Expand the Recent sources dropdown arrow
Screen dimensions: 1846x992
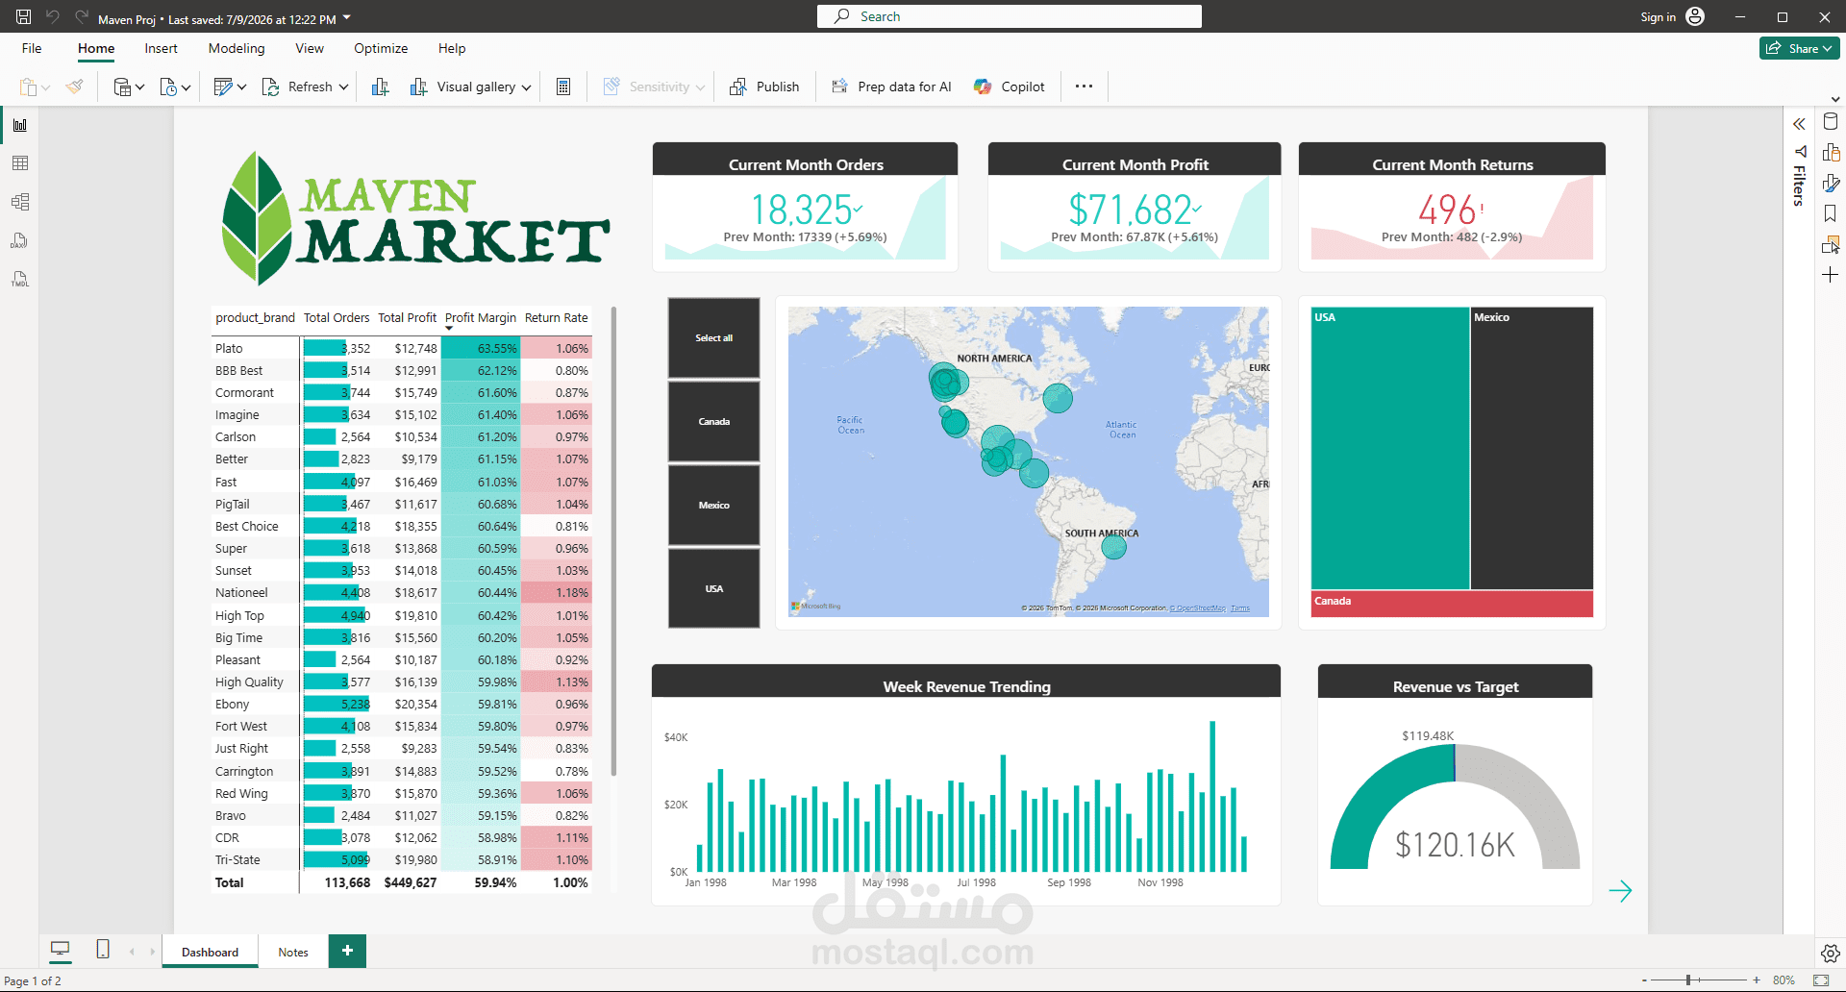coord(186,87)
